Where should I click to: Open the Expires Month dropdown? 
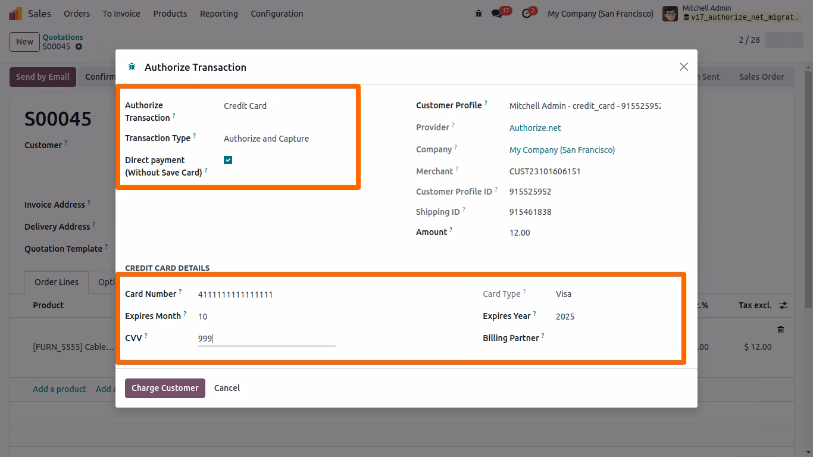point(267,317)
